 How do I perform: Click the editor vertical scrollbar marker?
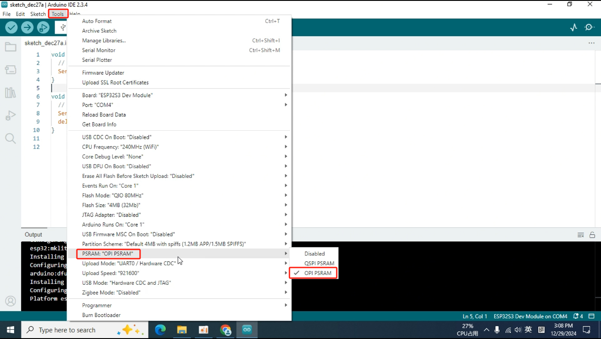tap(598, 83)
